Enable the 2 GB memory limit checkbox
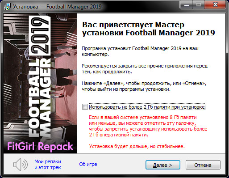This screenshot has height=178, width=229. [85, 107]
